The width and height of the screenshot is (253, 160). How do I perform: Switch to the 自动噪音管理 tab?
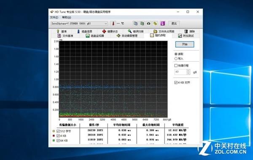coord(127,36)
